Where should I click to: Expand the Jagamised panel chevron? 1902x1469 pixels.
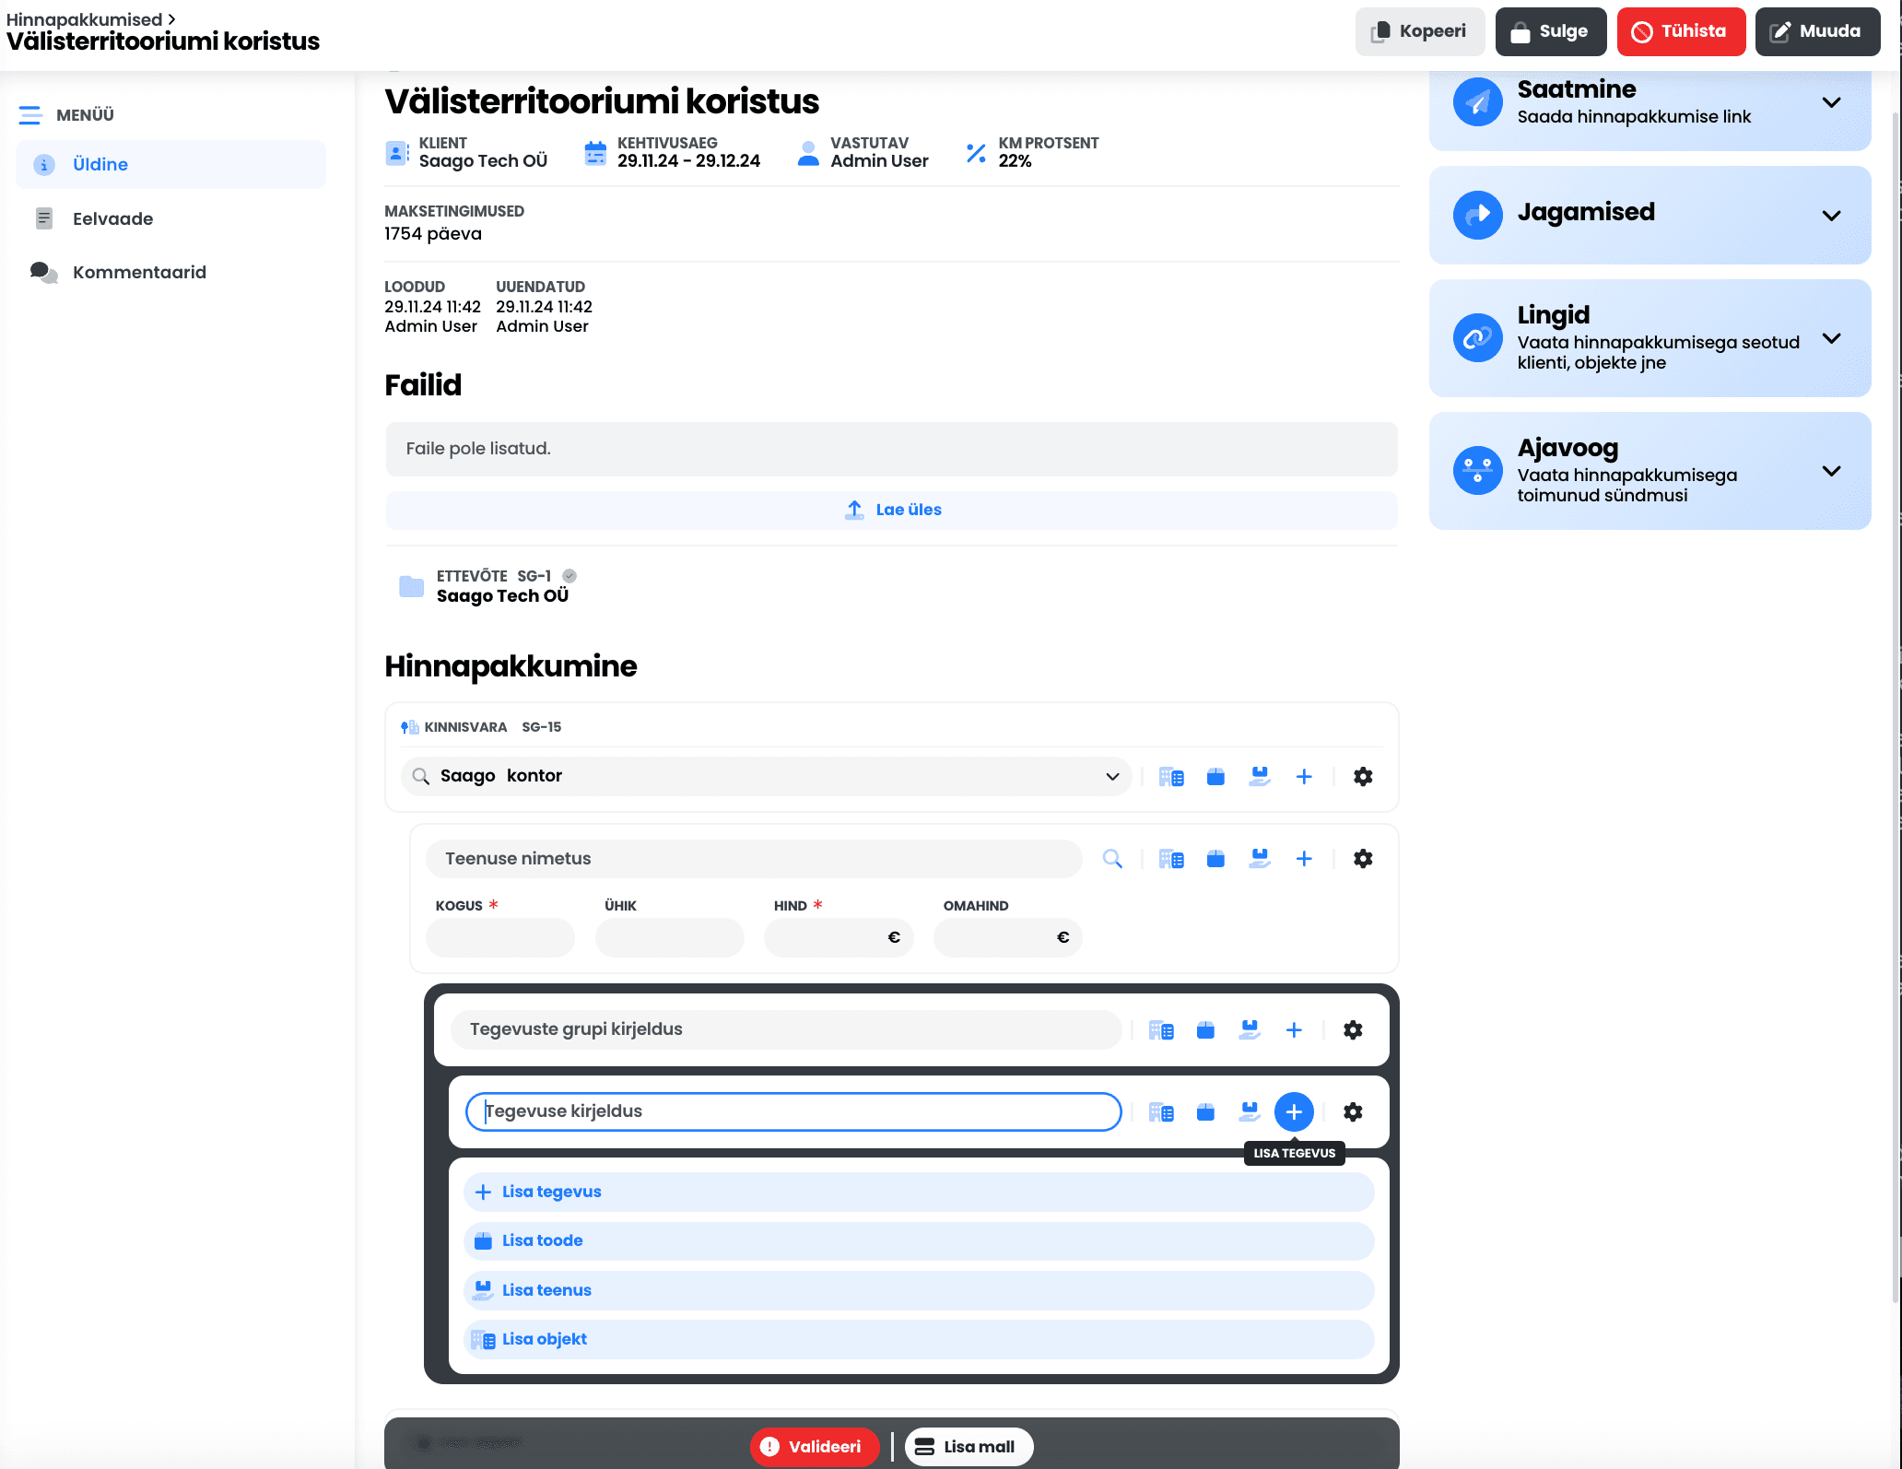pos(1831,216)
